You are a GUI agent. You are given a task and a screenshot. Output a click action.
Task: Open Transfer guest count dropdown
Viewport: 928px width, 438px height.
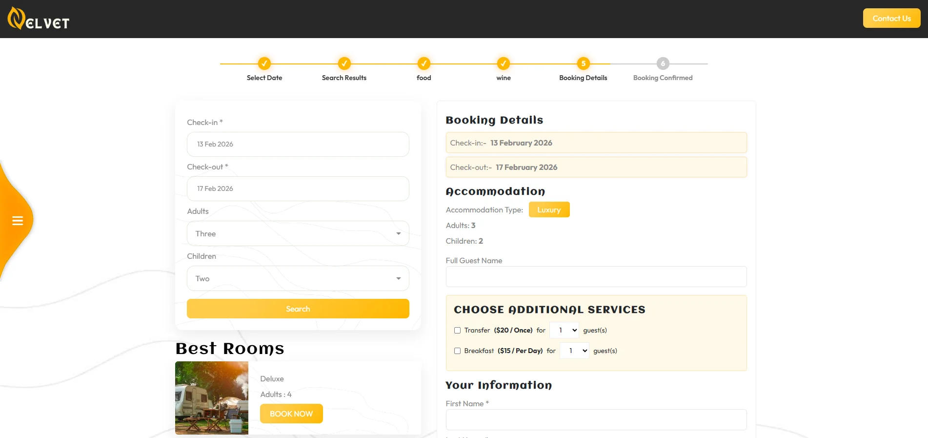point(564,331)
